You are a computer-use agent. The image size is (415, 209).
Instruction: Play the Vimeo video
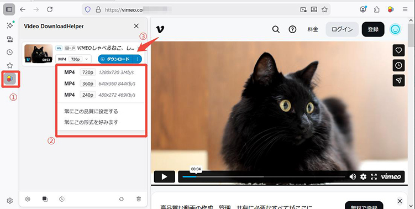tap(164, 177)
